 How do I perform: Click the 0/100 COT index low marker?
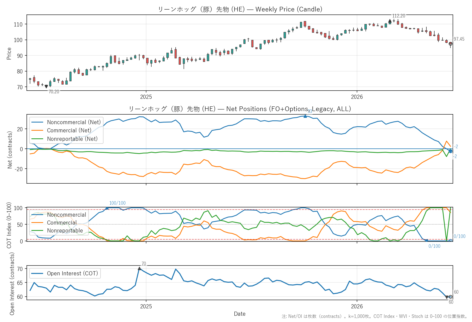pos(426,241)
